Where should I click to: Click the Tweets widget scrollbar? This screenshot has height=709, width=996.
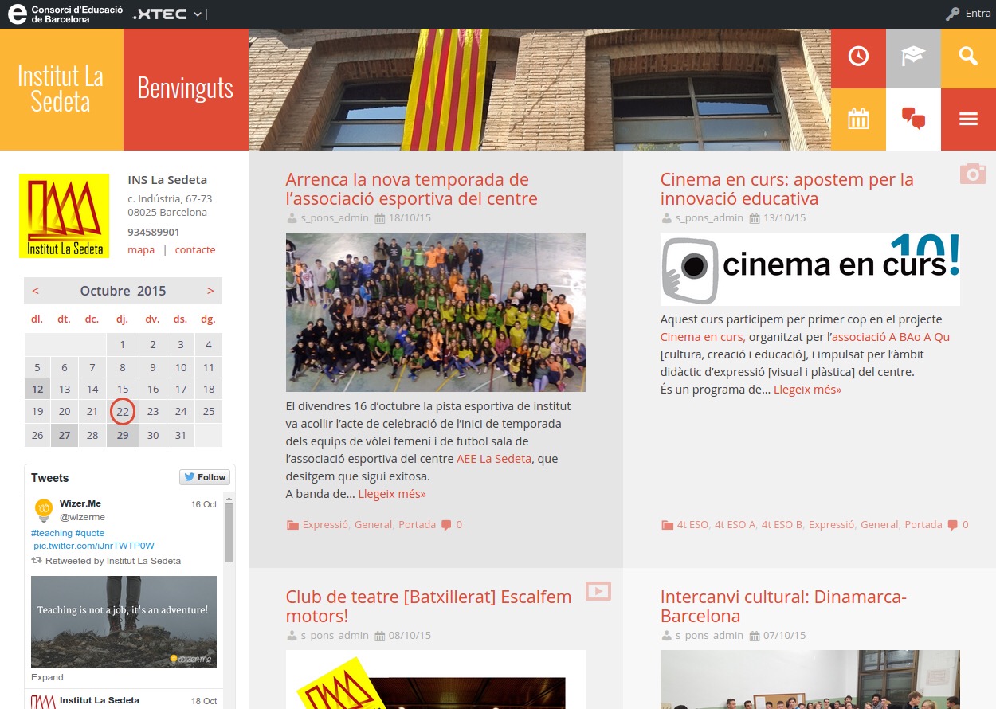pos(229,534)
